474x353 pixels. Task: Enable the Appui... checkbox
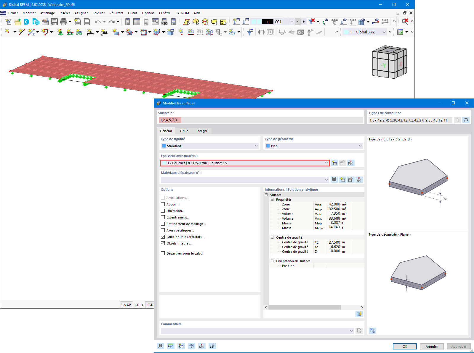tap(163, 204)
